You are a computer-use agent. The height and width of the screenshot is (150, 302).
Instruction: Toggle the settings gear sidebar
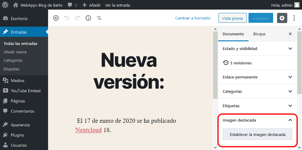pyautogui.click(x=282, y=18)
